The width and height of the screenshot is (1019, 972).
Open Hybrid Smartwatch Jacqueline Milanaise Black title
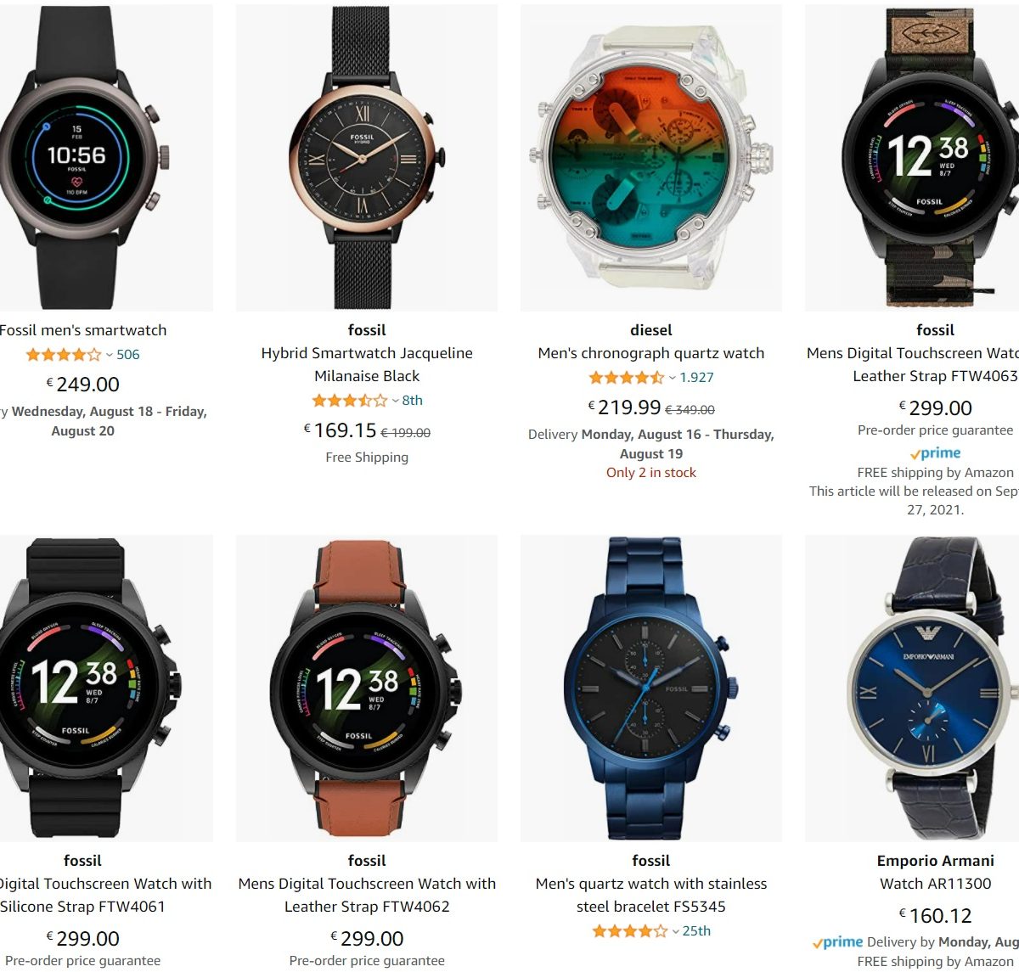click(367, 364)
